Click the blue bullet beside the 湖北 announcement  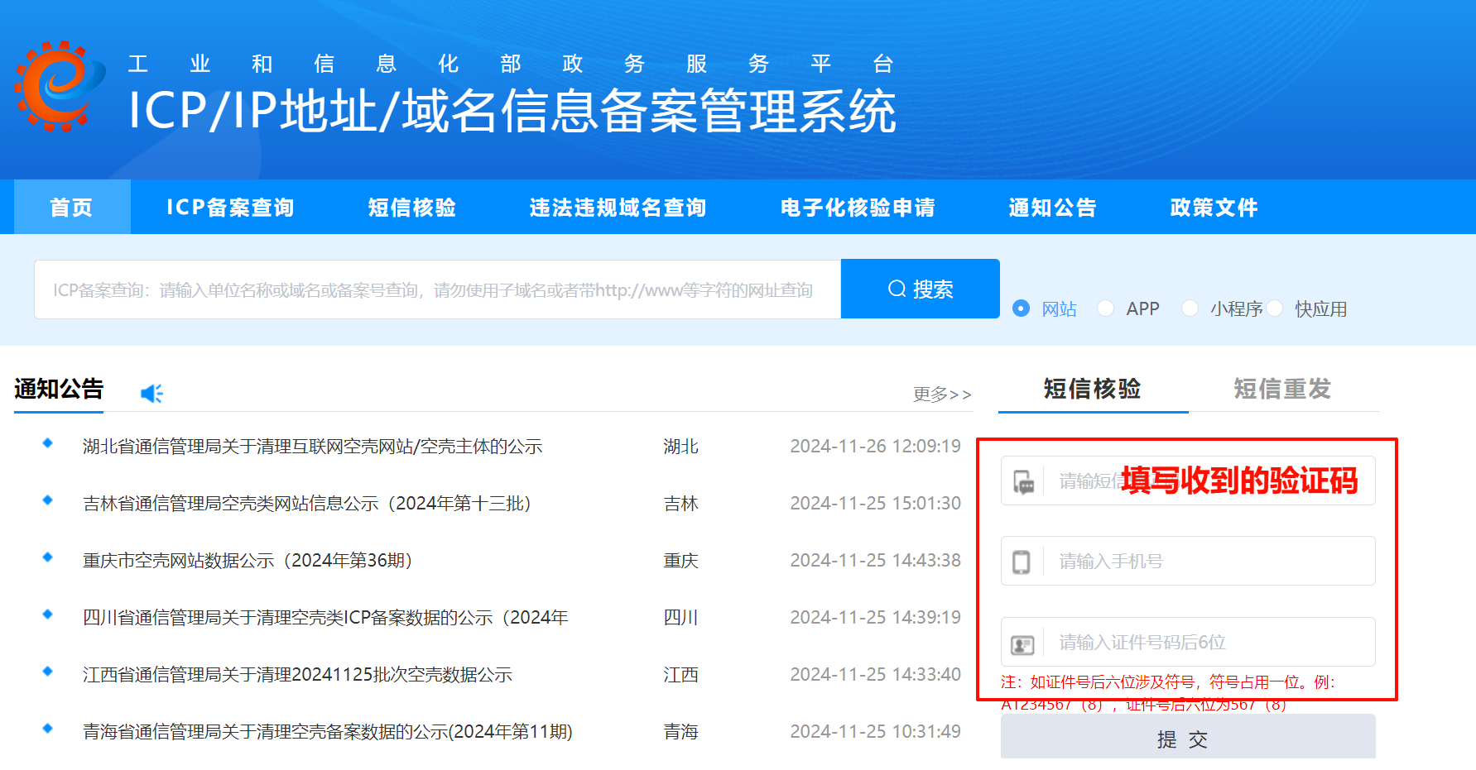click(x=48, y=444)
